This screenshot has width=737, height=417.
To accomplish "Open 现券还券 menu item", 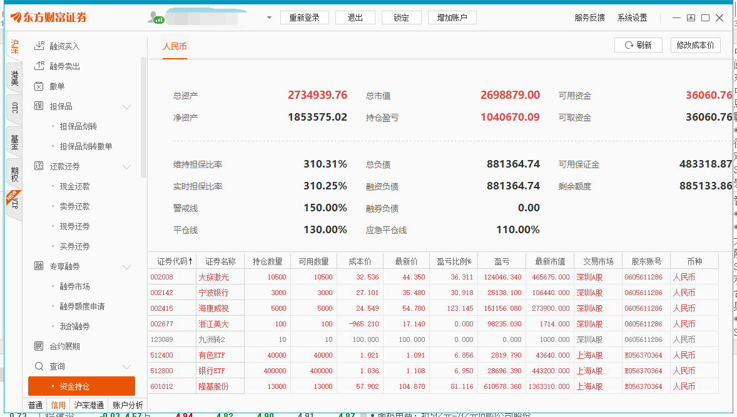I will [74, 226].
